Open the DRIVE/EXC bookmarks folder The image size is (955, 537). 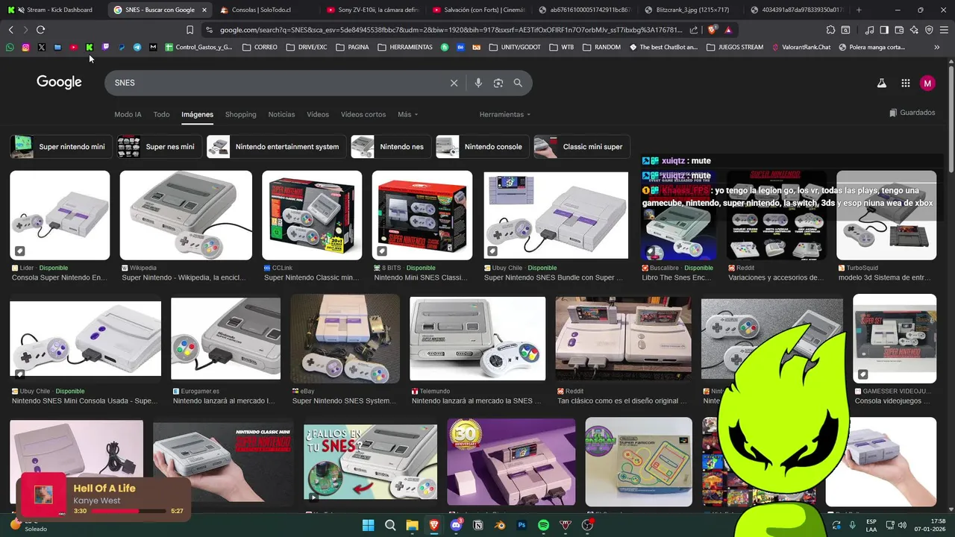point(307,47)
